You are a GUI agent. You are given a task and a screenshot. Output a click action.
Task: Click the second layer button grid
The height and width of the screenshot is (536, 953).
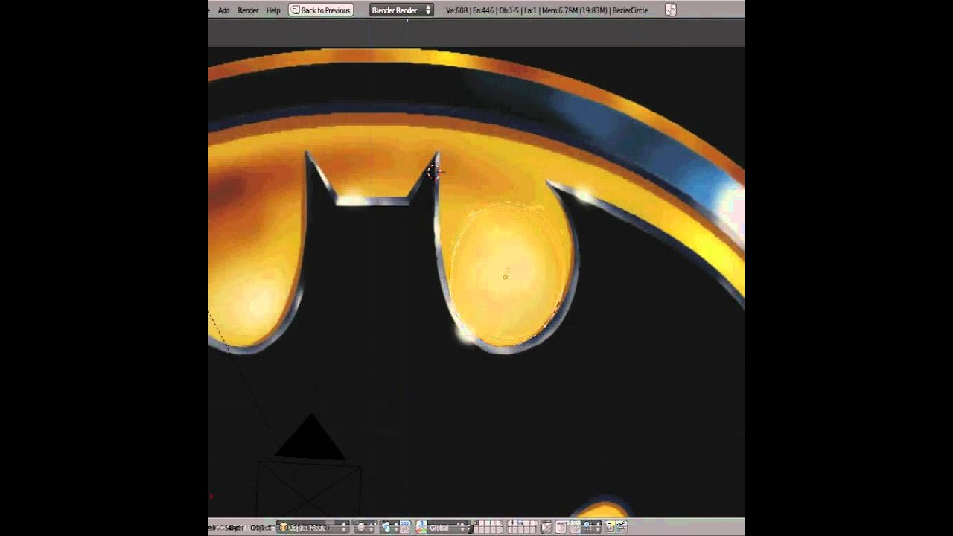(523, 527)
